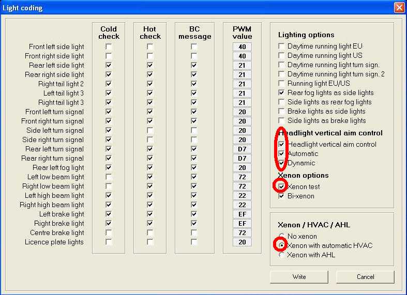Click the 'Lighting options' heading text
Screen dimensions: 407x295
pos(306,35)
